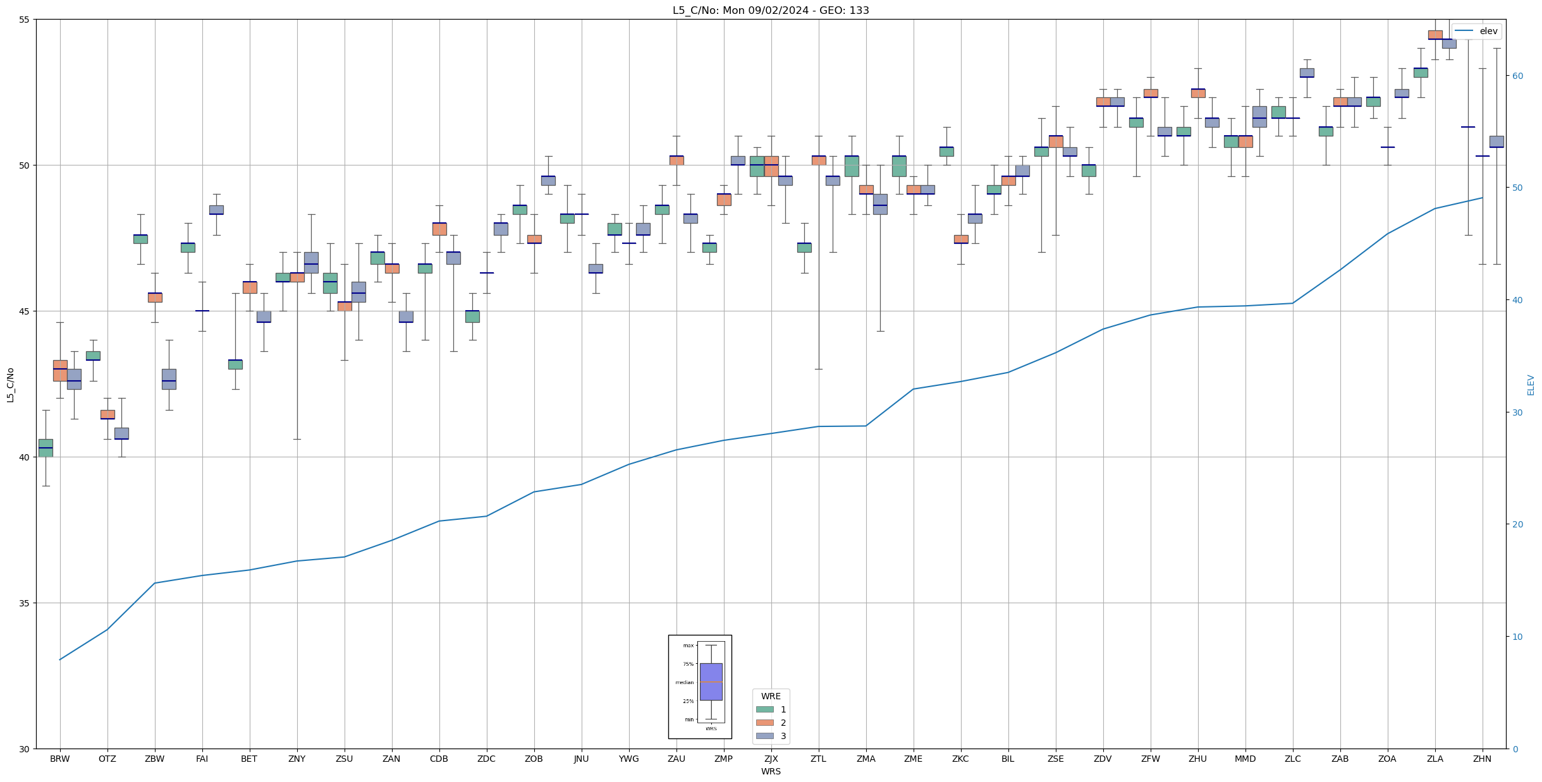Click the 30 tick on left axis
Viewport: 1542px width, 782px height.
pyautogui.click(x=25, y=749)
